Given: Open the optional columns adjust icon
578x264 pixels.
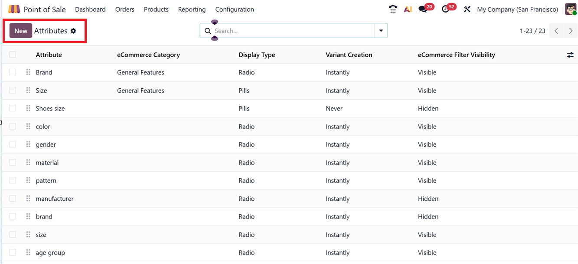Looking at the screenshot, I should point(570,55).
